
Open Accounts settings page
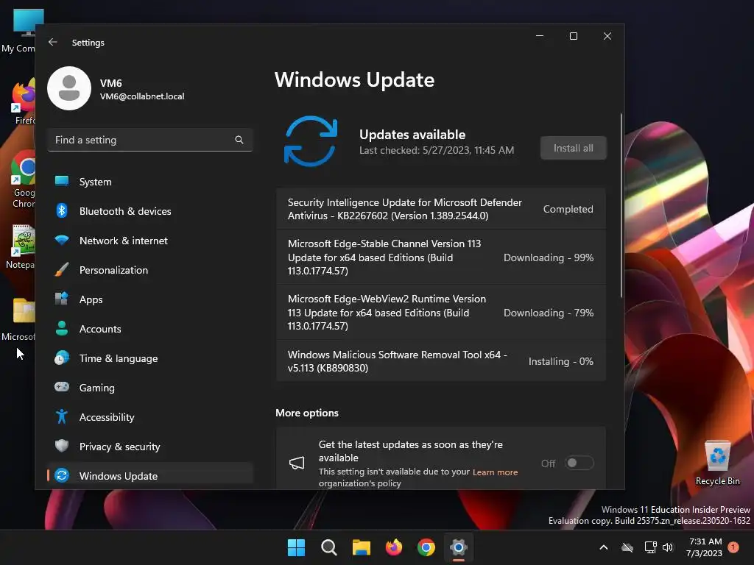(150, 329)
